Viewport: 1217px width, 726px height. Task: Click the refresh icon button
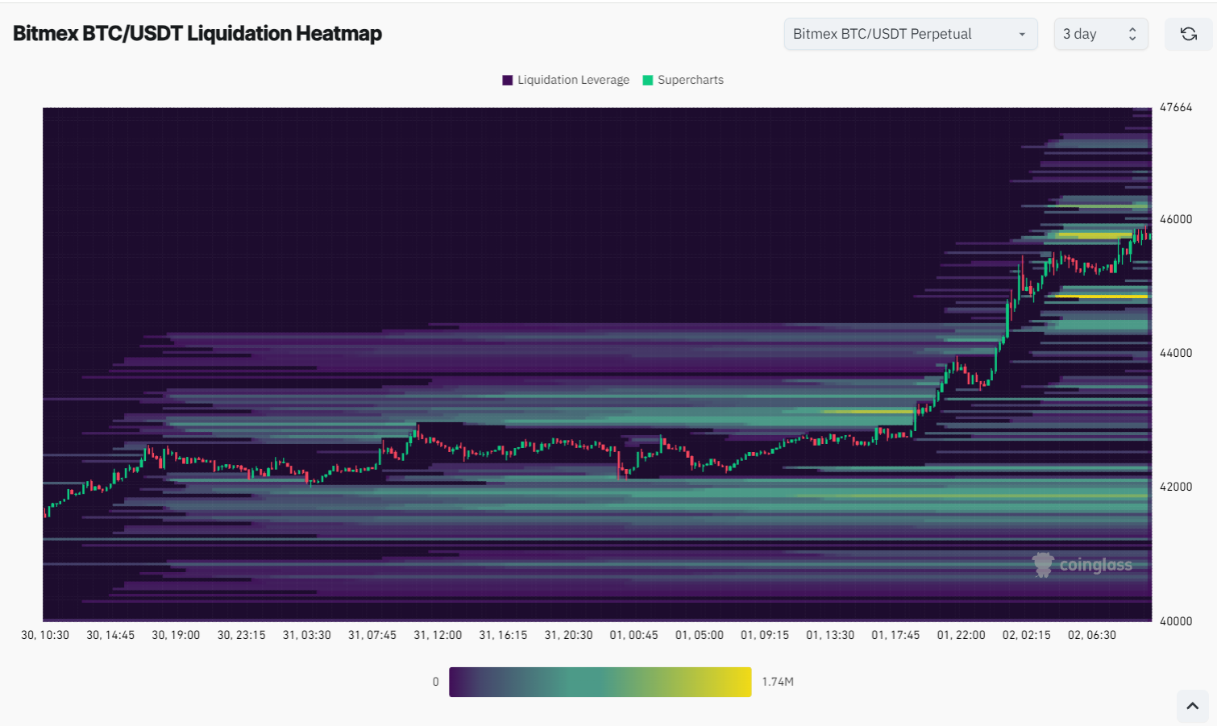(x=1188, y=34)
